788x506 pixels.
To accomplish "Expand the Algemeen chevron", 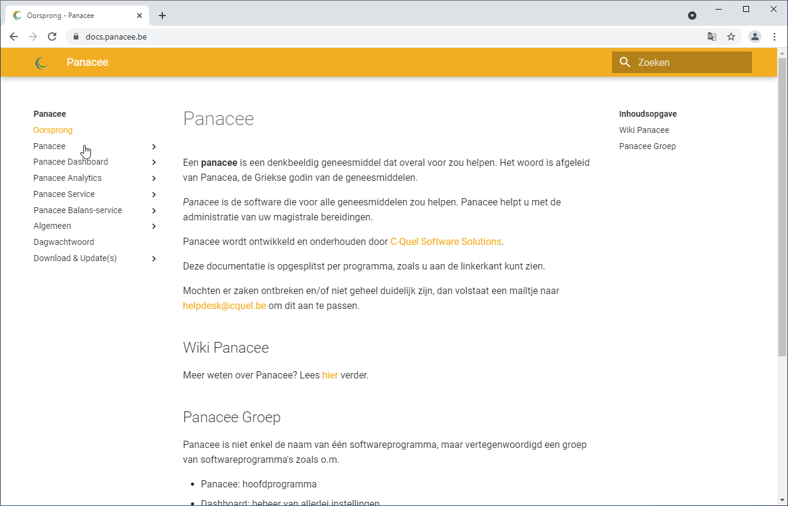I will 154,226.
